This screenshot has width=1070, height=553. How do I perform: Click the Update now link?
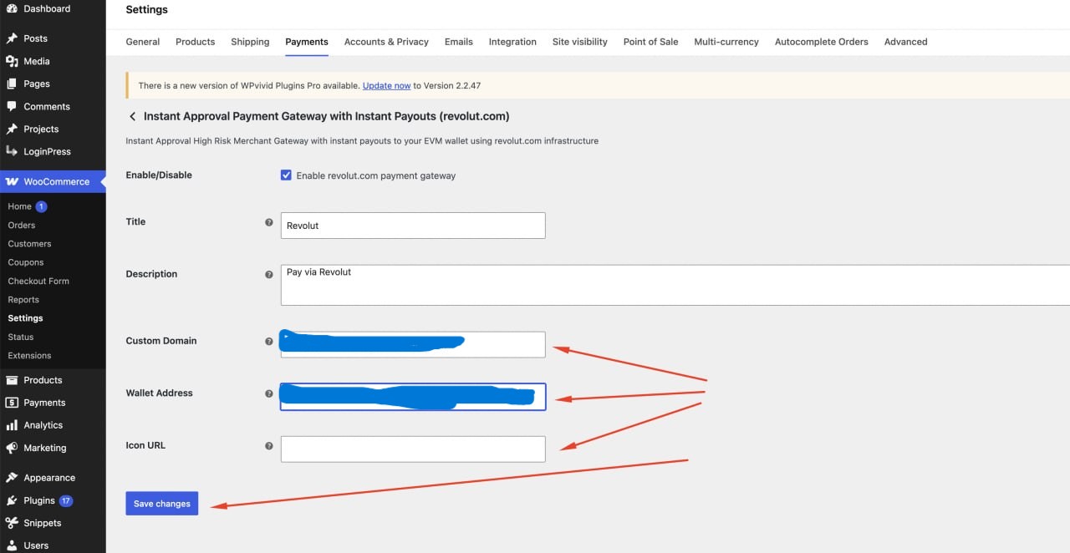[387, 85]
